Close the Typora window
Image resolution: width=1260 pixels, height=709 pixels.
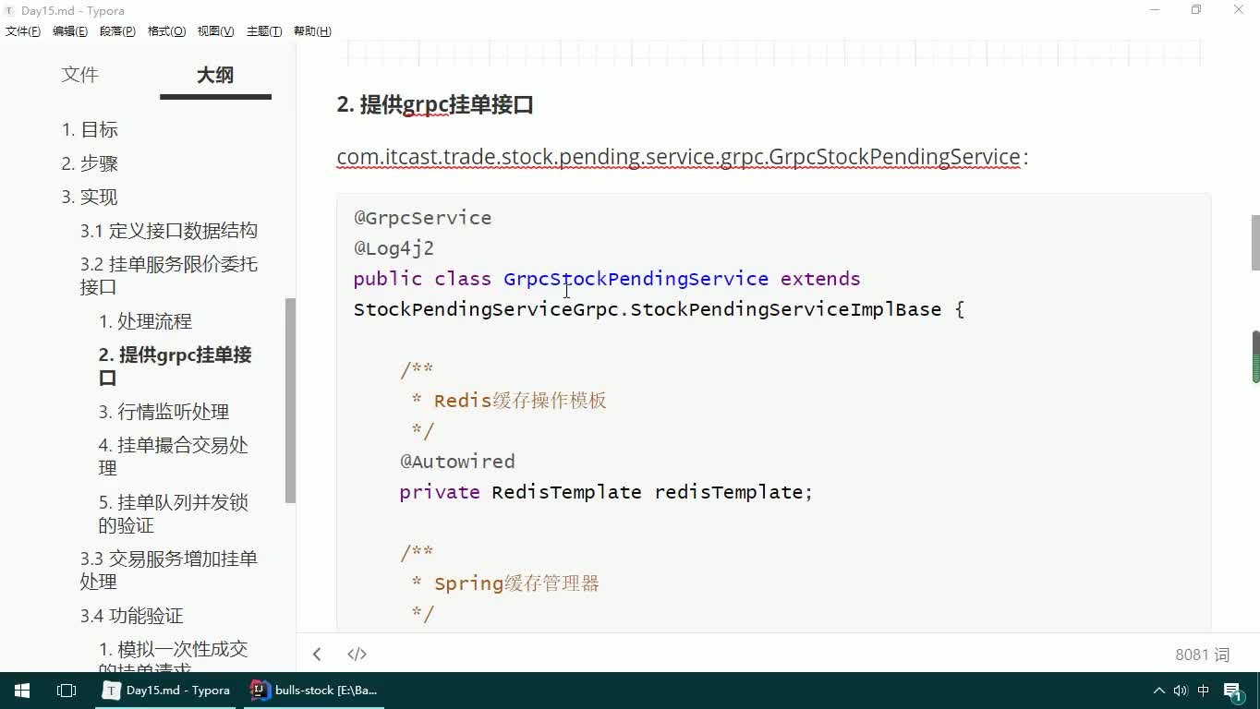click(x=1239, y=10)
